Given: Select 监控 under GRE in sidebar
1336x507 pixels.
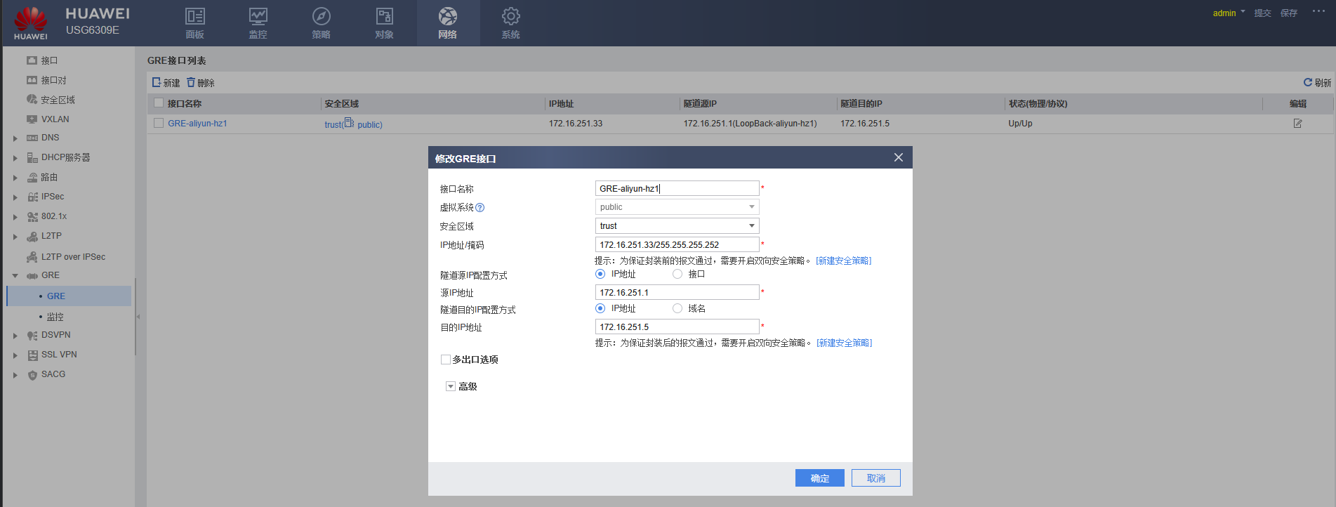Looking at the screenshot, I should [55, 317].
